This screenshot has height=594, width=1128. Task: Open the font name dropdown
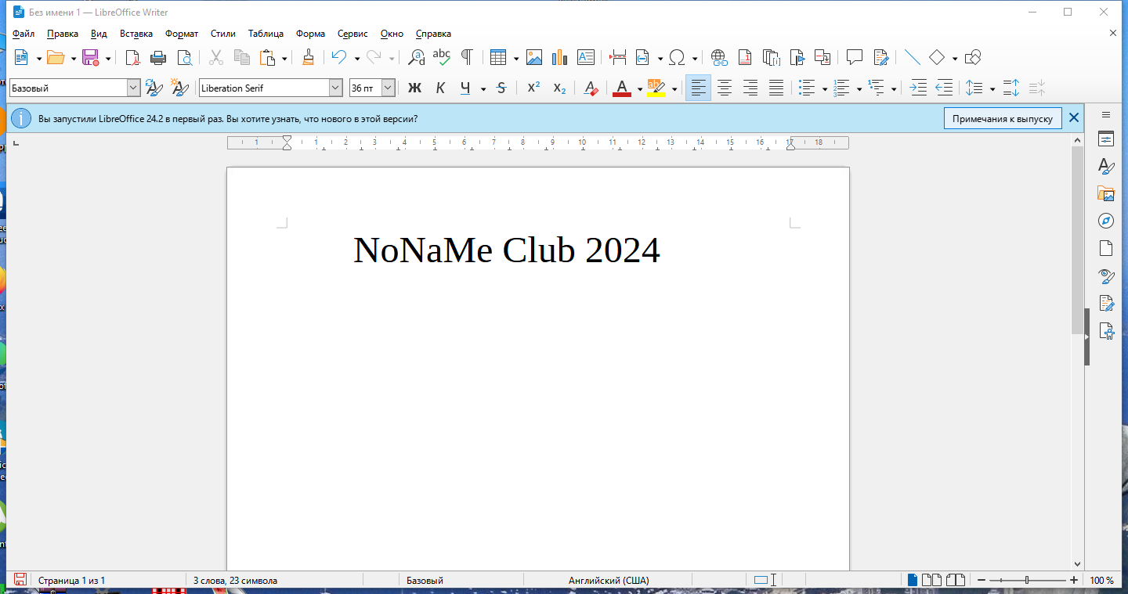click(335, 88)
